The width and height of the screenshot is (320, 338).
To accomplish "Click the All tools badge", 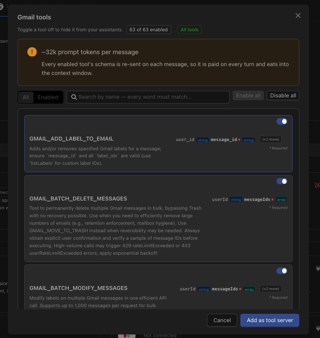I will tap(189, 30).
